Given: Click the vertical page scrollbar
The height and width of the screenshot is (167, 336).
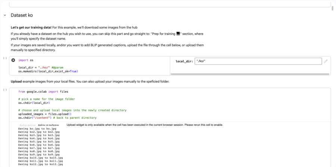Looking at the screenshot, I should [332, 8].
